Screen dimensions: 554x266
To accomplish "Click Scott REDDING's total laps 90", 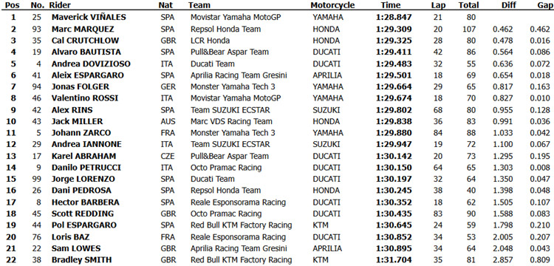I will click(471, 214).
